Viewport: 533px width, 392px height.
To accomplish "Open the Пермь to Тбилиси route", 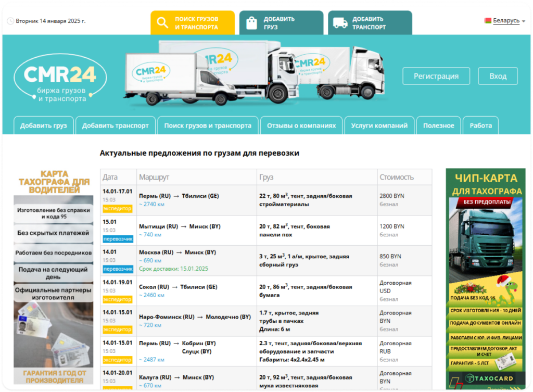I will (x=179, y=196).
